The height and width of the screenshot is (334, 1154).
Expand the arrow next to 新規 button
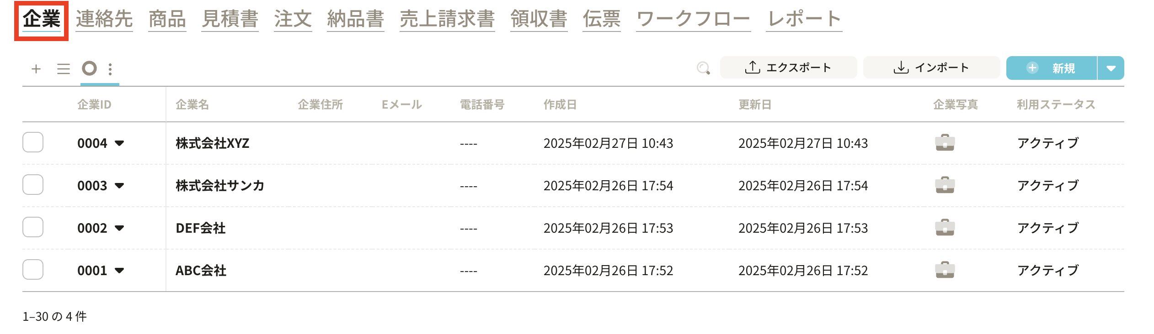1111,68
